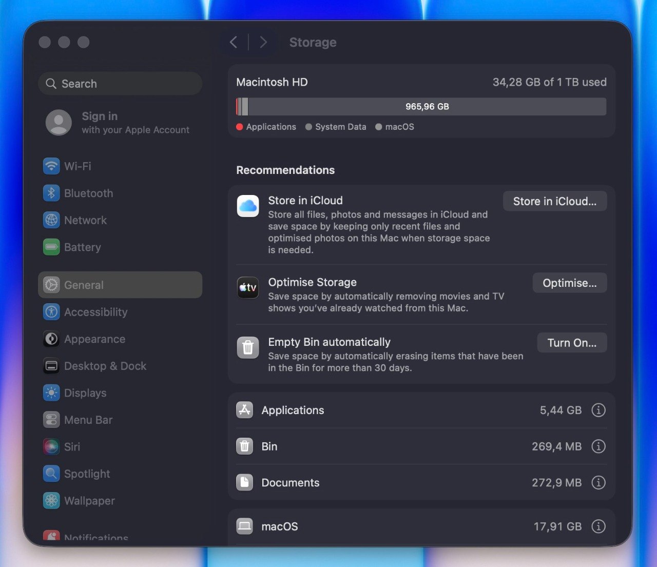Click the '5,44 GB' Applications size
657x567 pixels.
561,410
